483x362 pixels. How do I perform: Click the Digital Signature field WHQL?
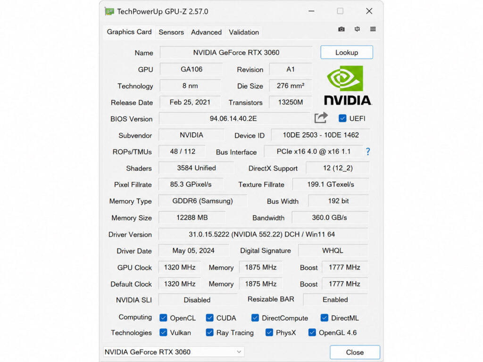(x=333, y=251)
